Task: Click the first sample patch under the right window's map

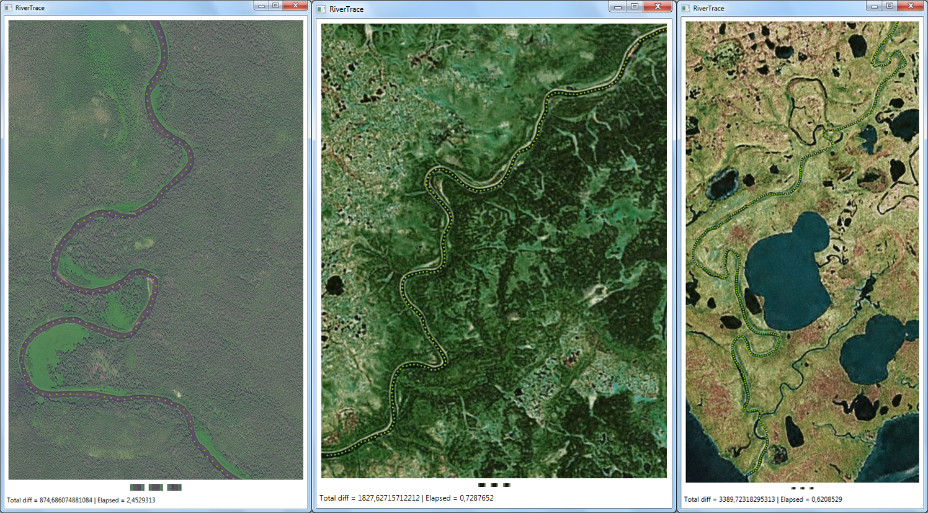Action: pyautogui.click(x=794, y=488)
